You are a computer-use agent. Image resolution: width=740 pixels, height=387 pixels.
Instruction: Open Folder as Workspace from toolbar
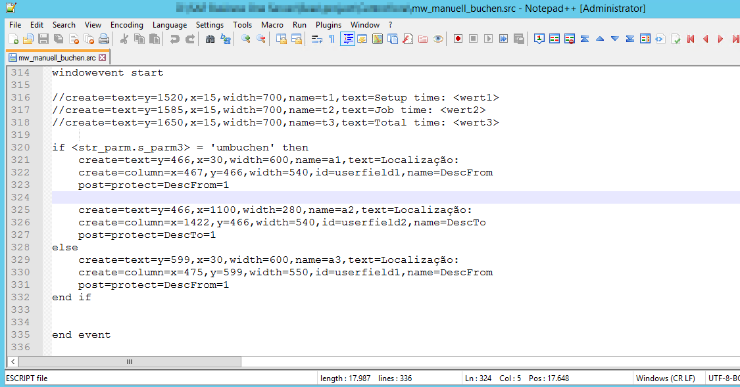tap(423, 39)
